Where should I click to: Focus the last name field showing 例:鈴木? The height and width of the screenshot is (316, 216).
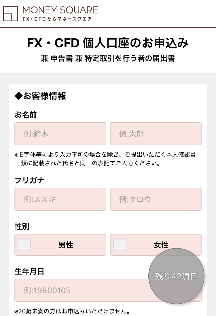pyautogui.click(x=60, y=134)
